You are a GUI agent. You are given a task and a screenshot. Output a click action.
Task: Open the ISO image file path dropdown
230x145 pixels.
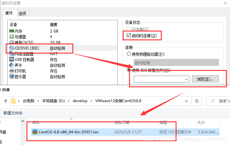tap(187, 79)
